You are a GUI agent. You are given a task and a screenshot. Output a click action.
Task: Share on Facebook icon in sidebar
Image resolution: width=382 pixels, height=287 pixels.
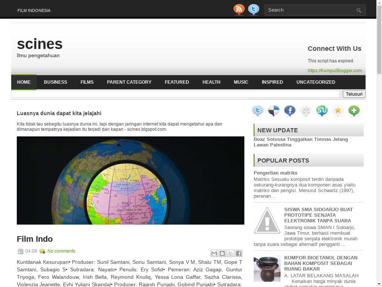point(289,111)
